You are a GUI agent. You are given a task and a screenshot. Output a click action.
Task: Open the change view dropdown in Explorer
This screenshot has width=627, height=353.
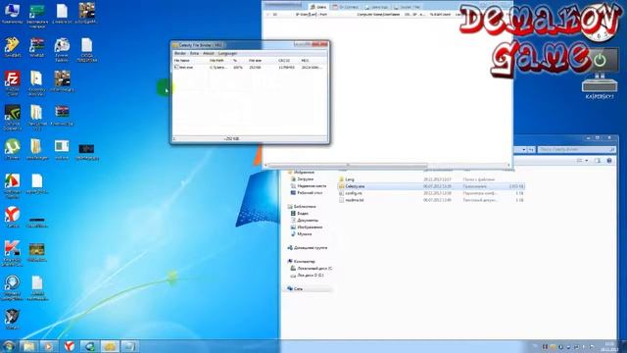point(587,161)
